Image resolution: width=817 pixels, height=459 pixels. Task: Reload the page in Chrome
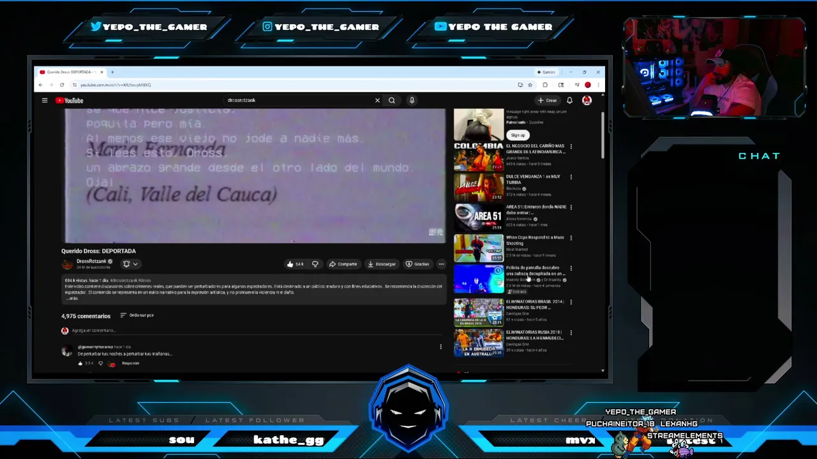[x=62, y=85]
